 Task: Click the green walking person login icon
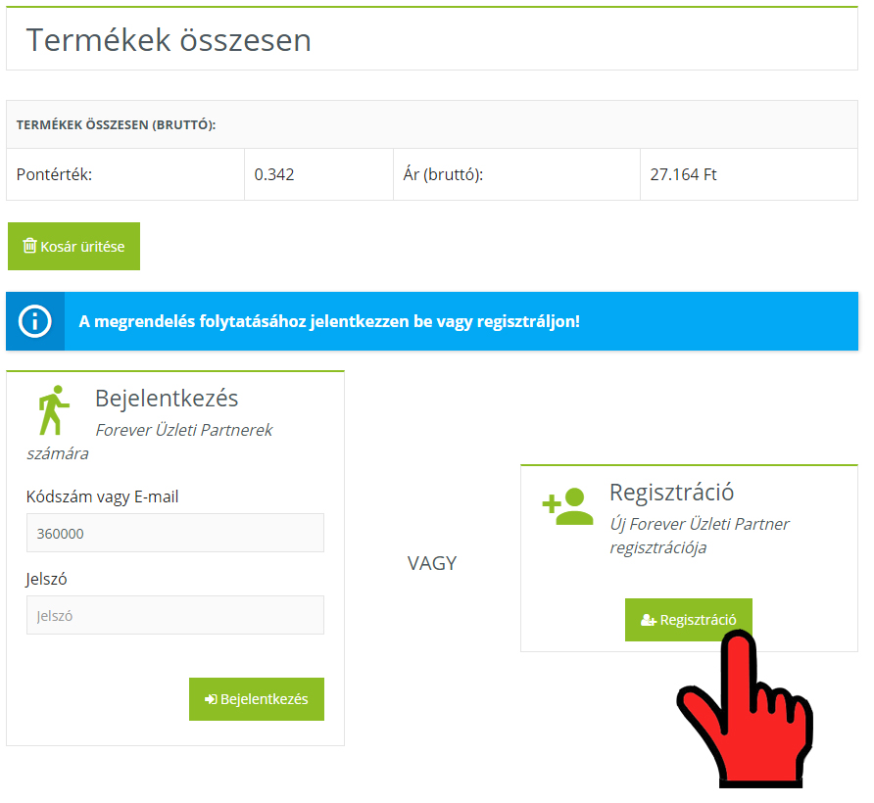tap(53, 409)
